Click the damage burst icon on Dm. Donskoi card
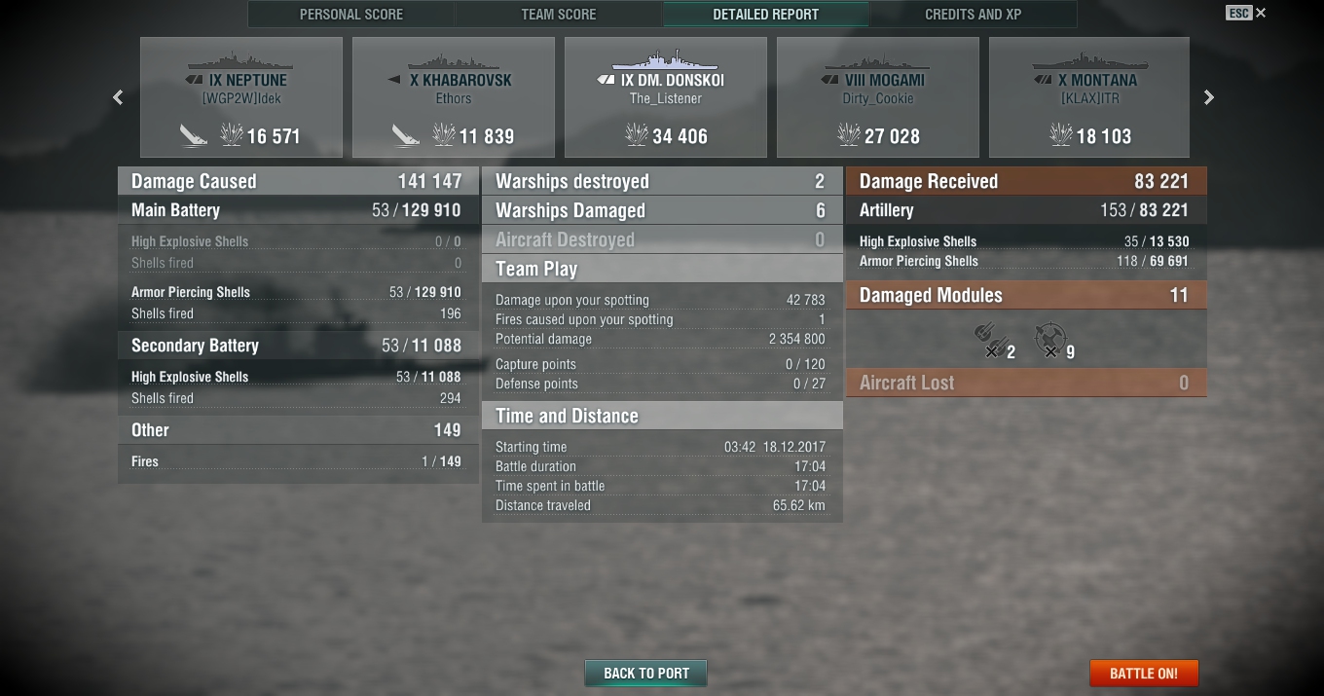 click(x=637, y=135)
